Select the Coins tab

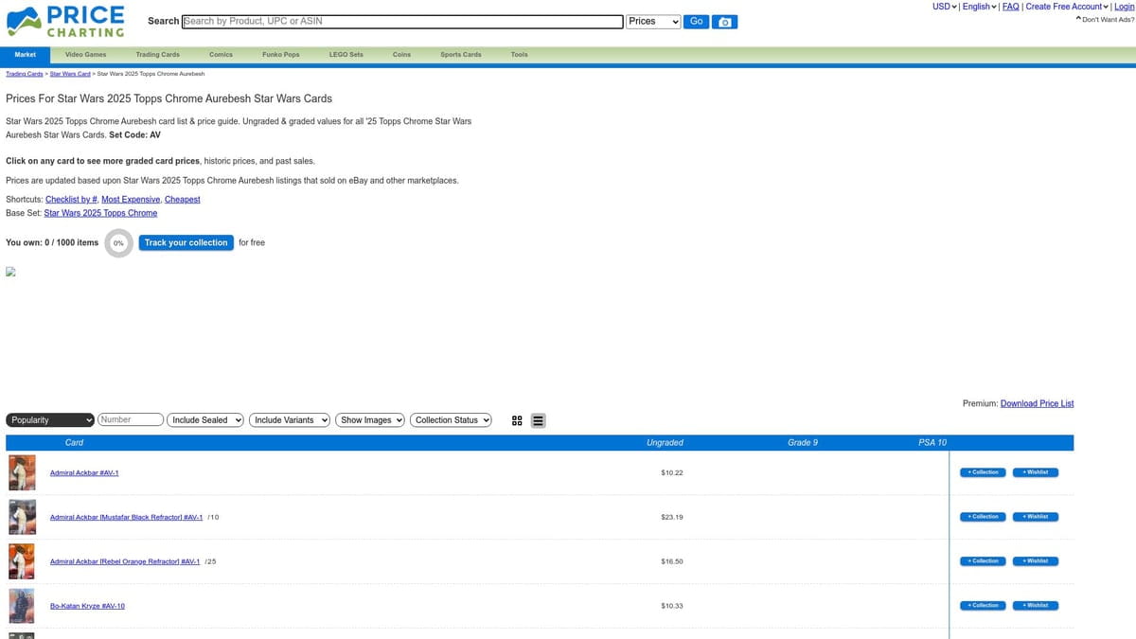point(401,55)
